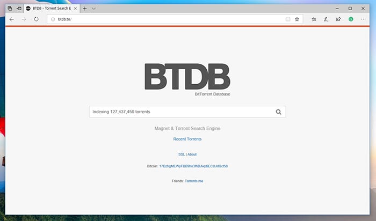Select the BTDB - Torrent Search tab
The height and width of the screenshot is (221, 376).
(x=52, y=9)
